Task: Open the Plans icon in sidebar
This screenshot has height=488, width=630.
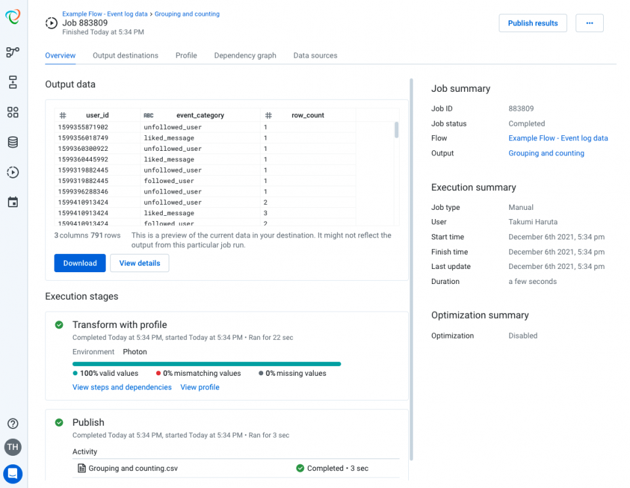Action: coord(13,82)
